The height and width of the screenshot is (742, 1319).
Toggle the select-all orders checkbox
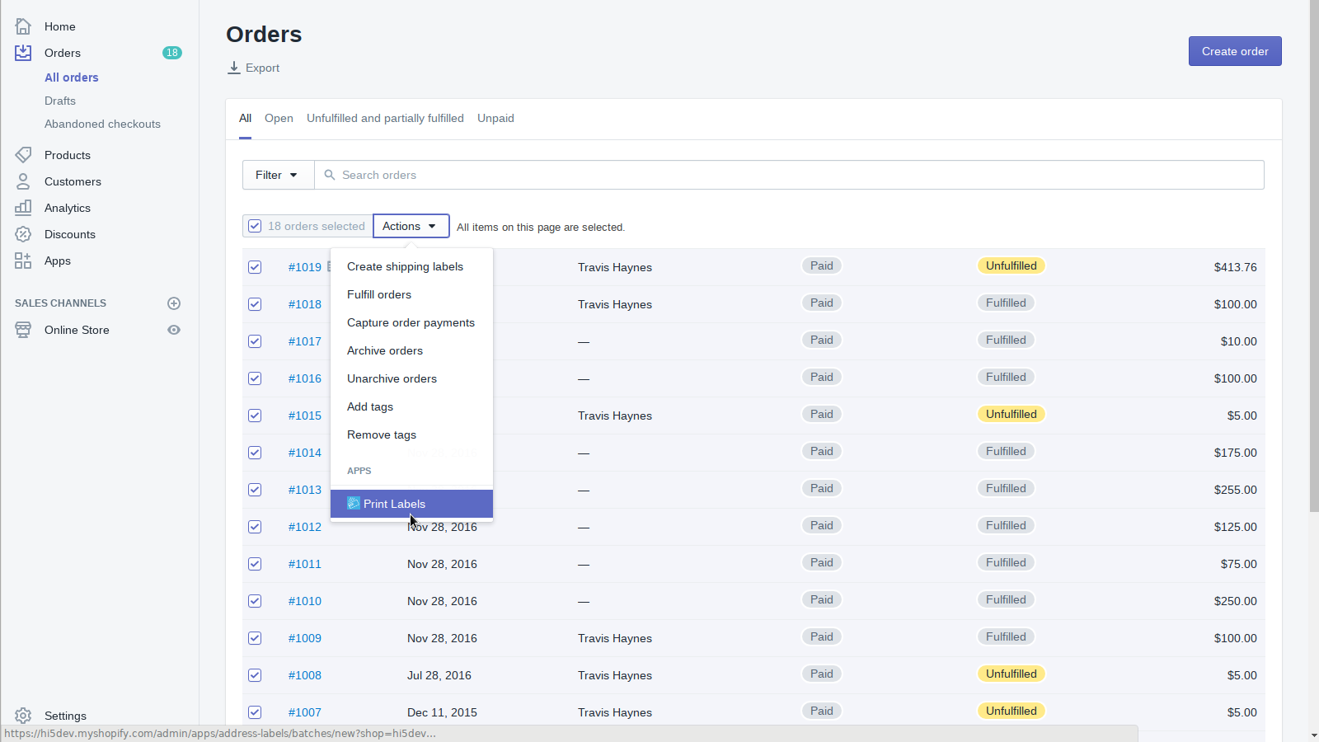coord(255,226)
